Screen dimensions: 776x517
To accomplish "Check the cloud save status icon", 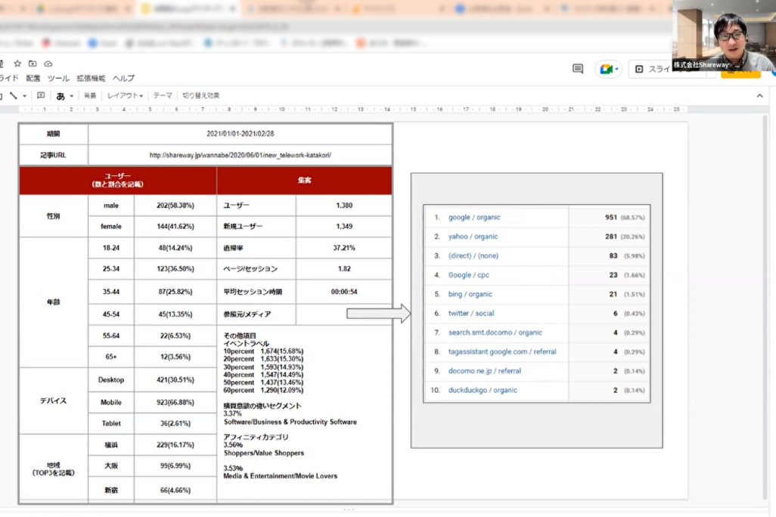I will click(x=48, y=63).
